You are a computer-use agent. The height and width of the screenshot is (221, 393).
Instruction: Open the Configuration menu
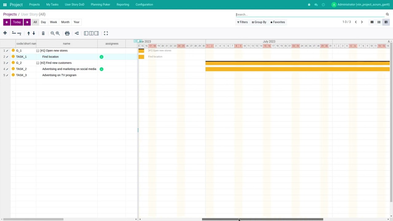click(144, 5)
